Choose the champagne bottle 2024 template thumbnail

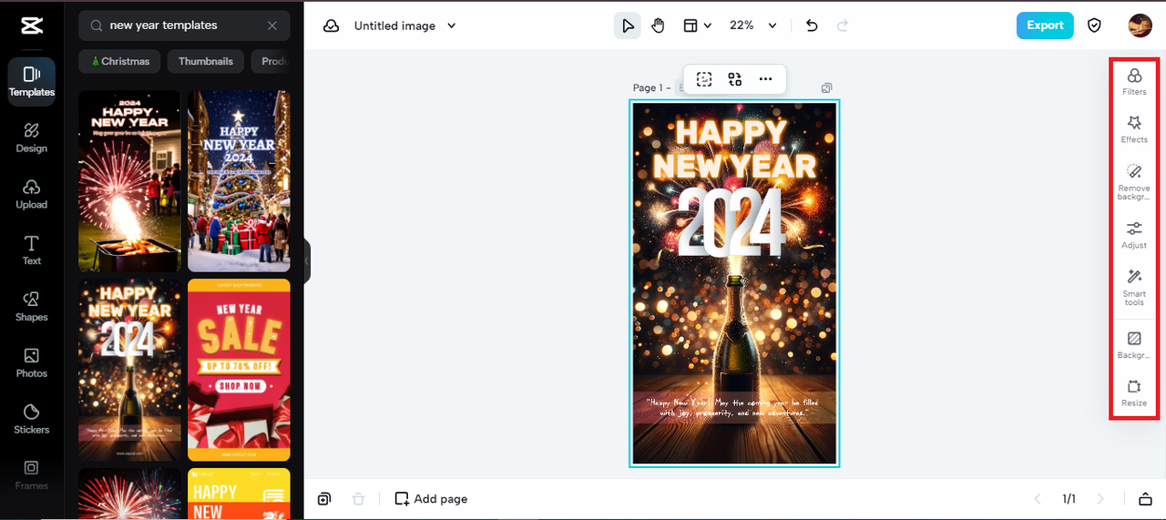[x=129, y=370]
